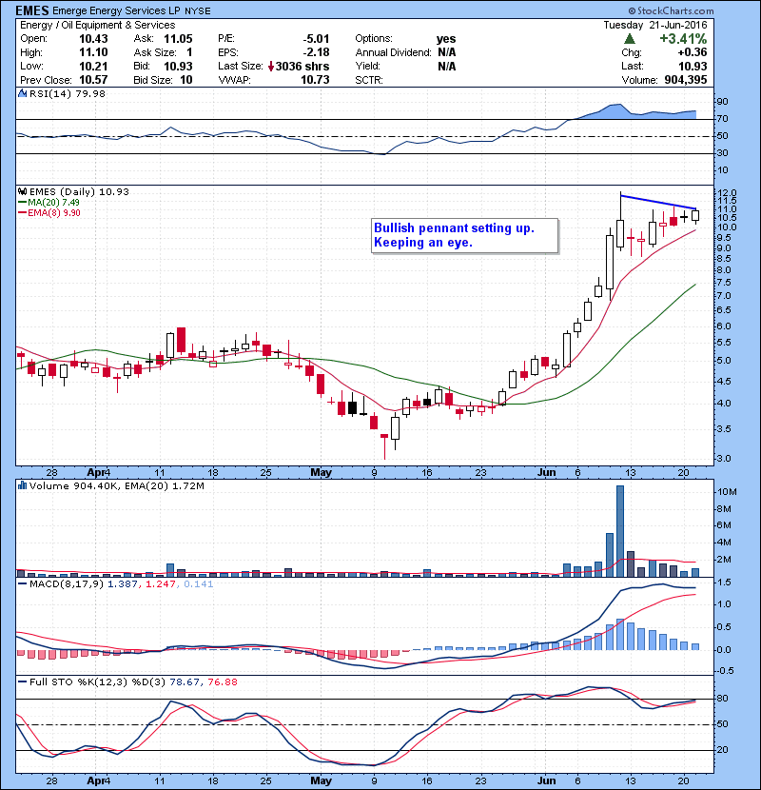761x790 pixels.
Task: Click the candlestick icon beside EMES (Daily)
Action: [x=22, y=191]
